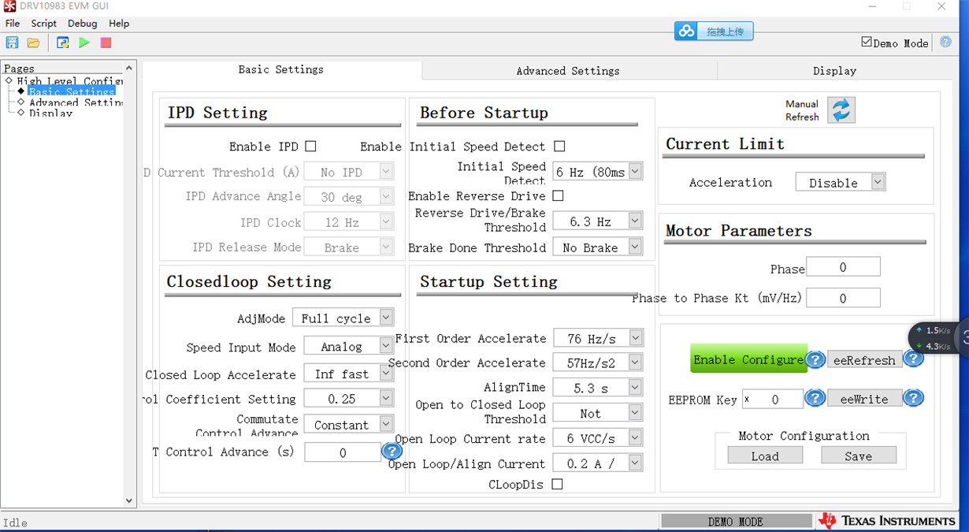Click the Motor Configuration Save button
Image resolution: width=969 pixels, height=532 pixels.
coord(859,456)
